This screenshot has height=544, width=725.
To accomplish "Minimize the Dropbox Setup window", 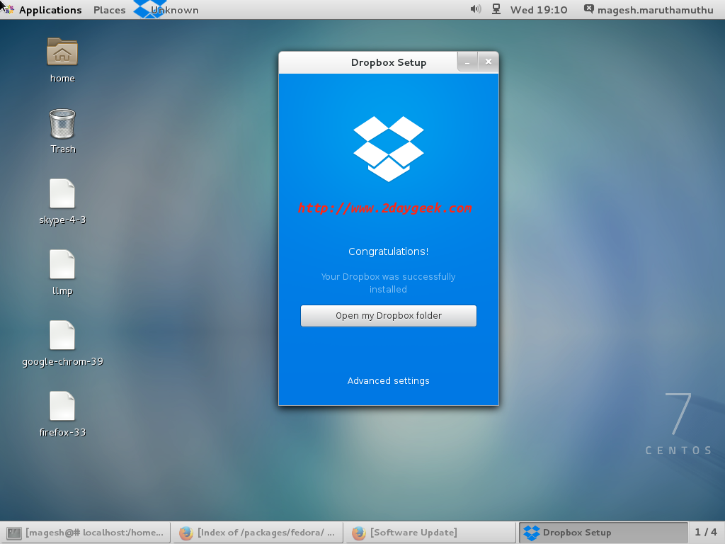I will [x=467, y=62].
